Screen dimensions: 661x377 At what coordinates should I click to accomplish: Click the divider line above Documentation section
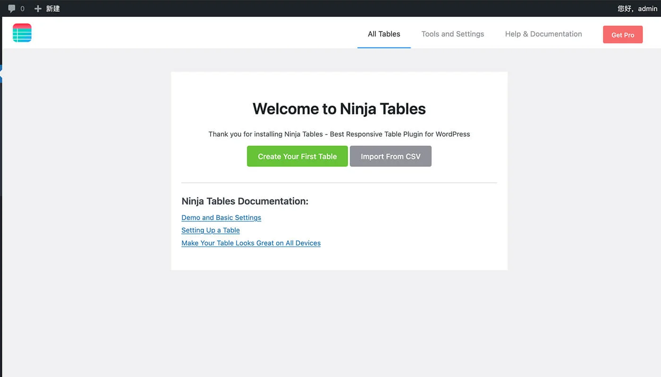339,182
